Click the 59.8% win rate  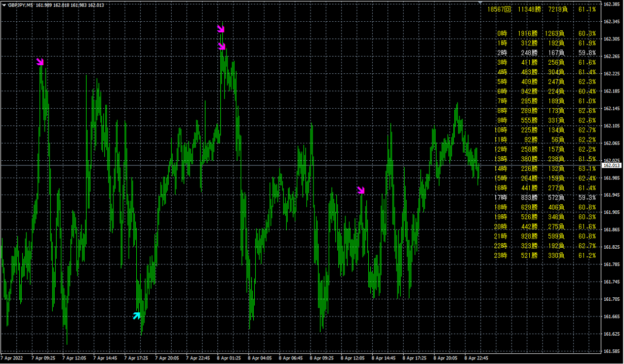[587, 53]
